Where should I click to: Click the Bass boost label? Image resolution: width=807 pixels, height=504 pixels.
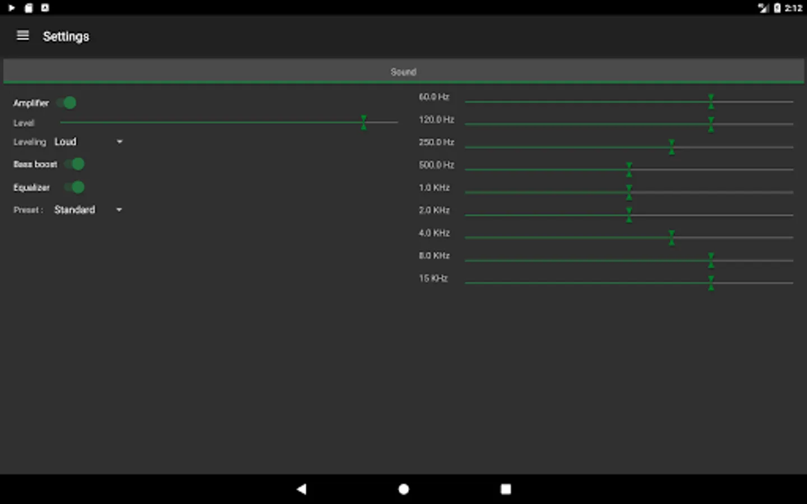click(x=35, y=164)
